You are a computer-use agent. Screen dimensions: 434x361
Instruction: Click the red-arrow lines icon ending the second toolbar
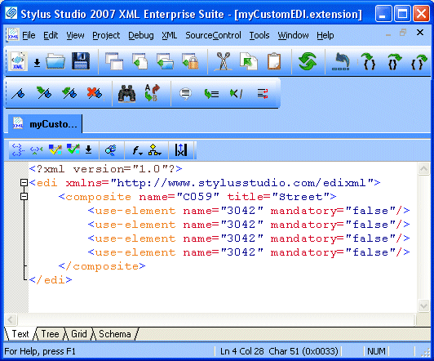point(263,94)
